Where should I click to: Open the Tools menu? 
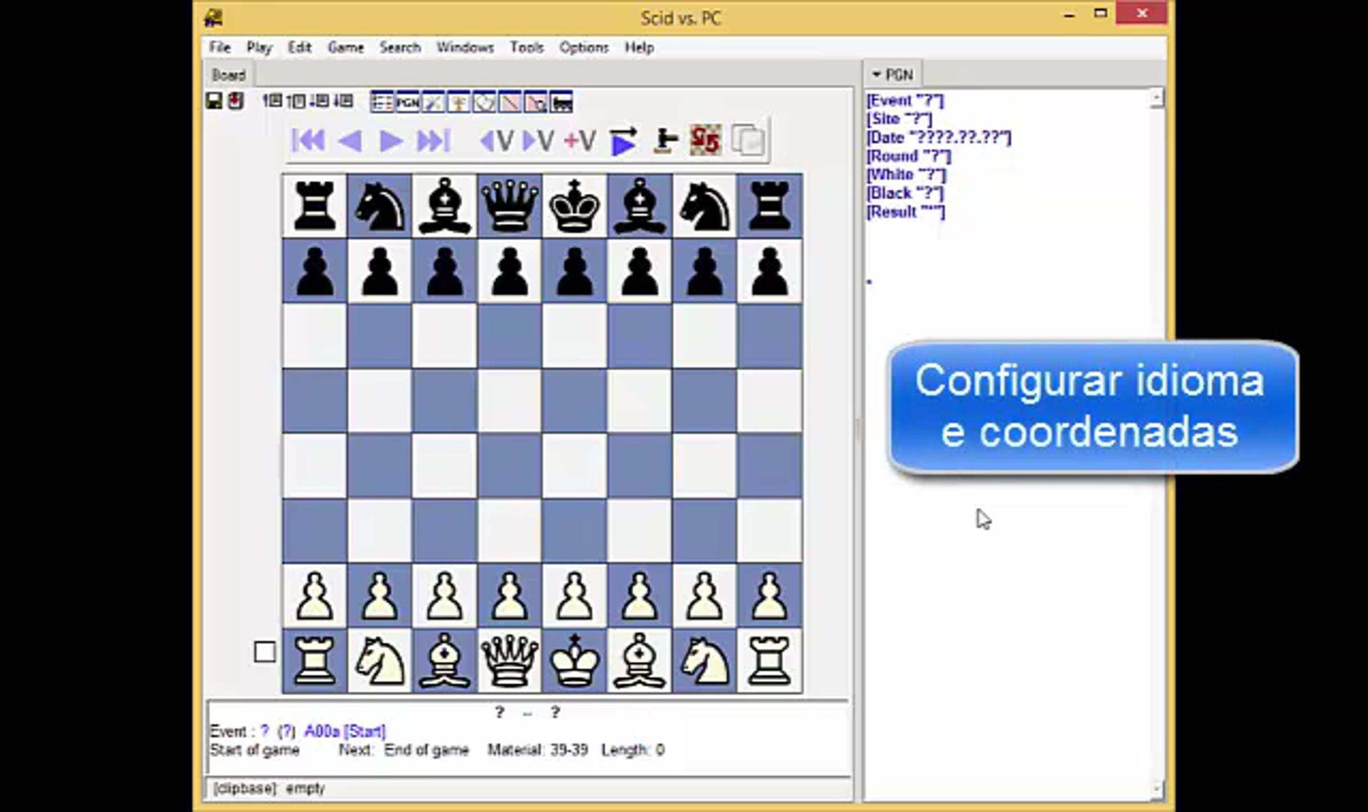coord(526,47)
